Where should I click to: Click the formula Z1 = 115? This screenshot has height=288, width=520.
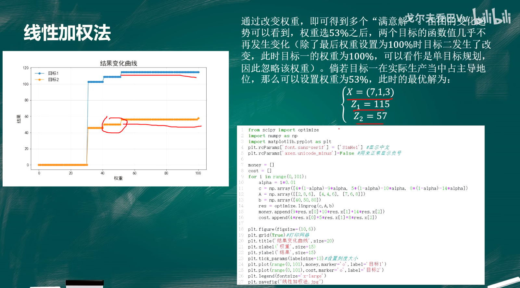tap(370, 104)
